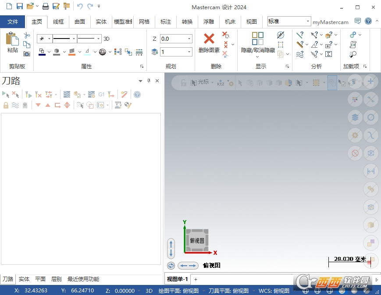Click the magnifier search icon in 加载项
The width and height of the screenshot is (381, 295).
[x=353, y=54]
